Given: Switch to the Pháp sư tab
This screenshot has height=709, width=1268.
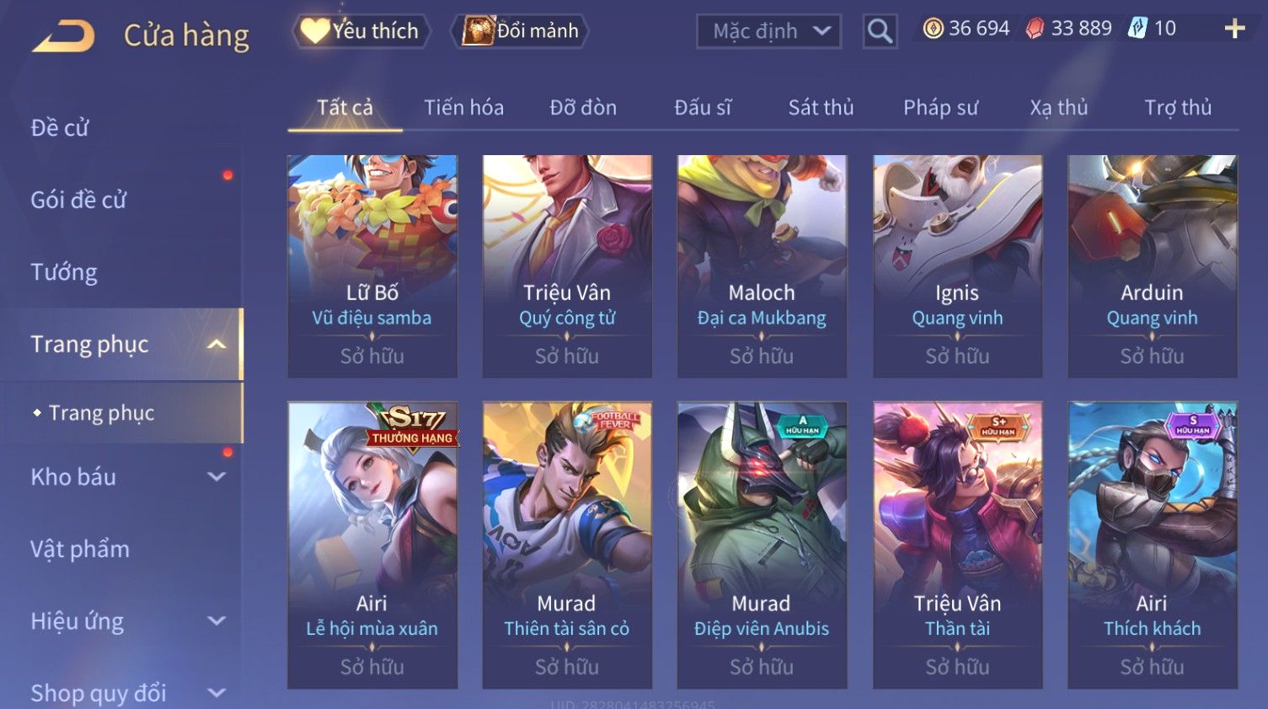Looking at the screenshot, I should click(940, 108).
